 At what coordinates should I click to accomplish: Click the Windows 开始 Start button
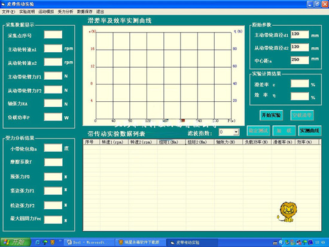coord(16,242)
